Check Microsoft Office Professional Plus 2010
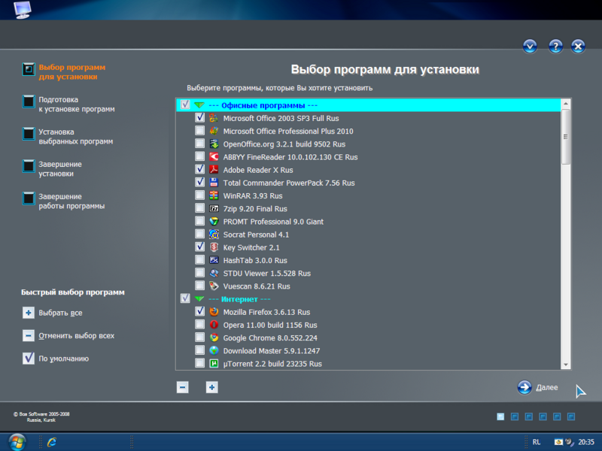This screenshot has width=602, height=451. [199, 131]
